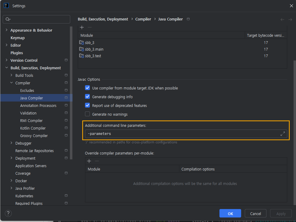This screenshot has width=296, height=222.
Task: Click the forward navigation arrow
Action: click(290, 19)
